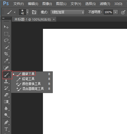Select the Spot Healing Brush tool
The width and height of the screenshot is (127, 134).
(x=6, y=68)
